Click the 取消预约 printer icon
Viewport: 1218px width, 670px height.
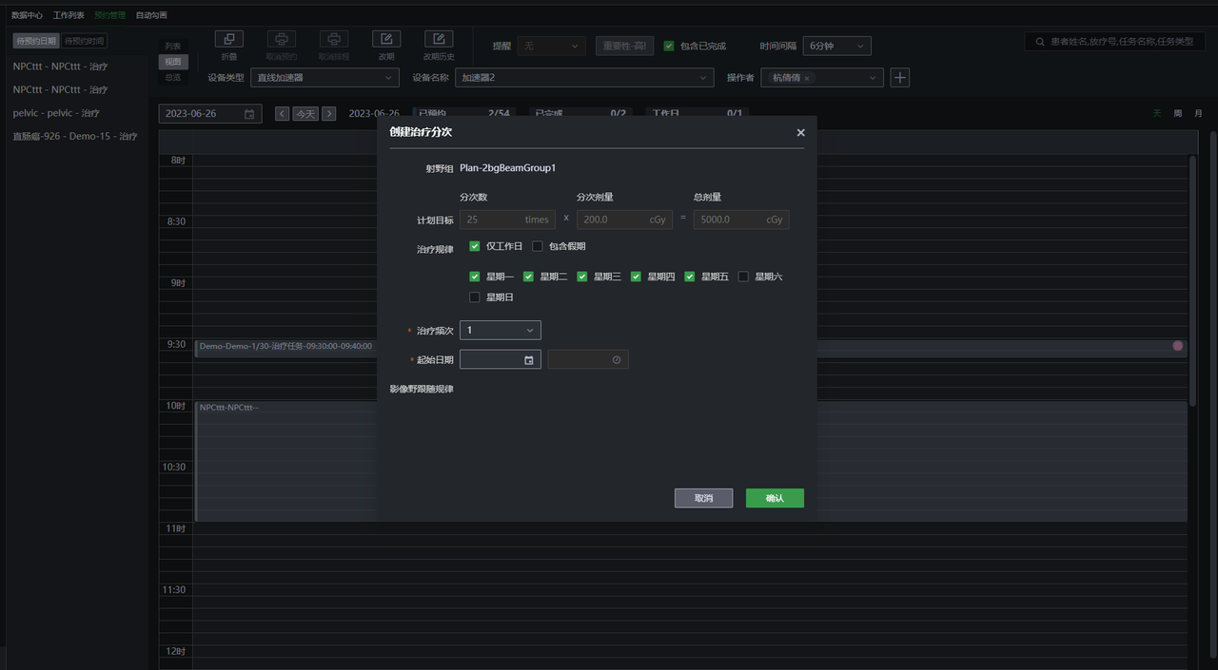click(282, 39)
